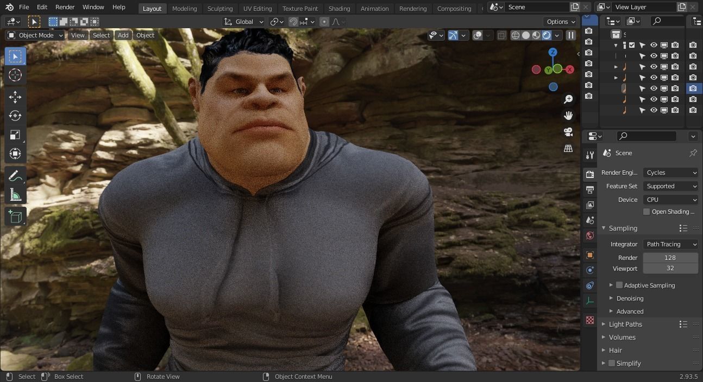The height and width of the screenshot is (382, 703).
Task: Choose the Move tool
Action: pos(15,97)
